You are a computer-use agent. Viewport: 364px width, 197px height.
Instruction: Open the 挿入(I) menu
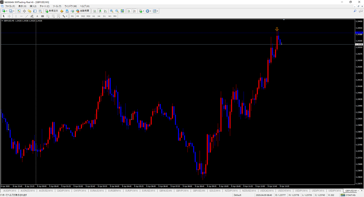point(33,6)
